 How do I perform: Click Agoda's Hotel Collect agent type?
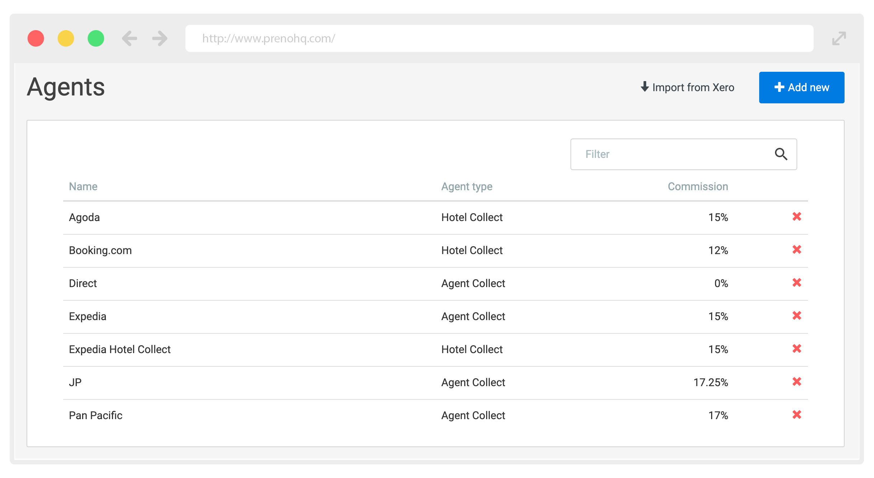pos(472,217)
